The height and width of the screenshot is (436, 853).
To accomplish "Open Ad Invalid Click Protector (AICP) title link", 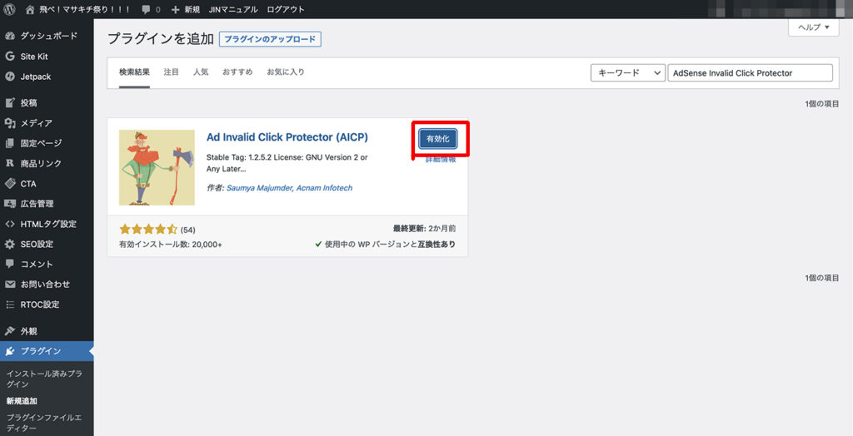I will click(x=287, y=137).
